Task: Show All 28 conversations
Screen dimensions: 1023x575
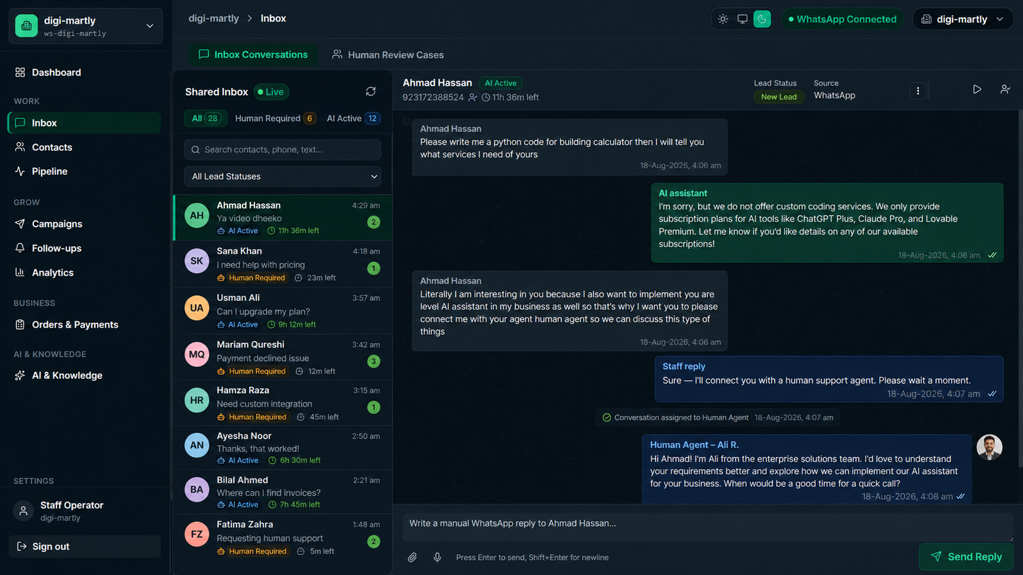Action: click(205, 118)
